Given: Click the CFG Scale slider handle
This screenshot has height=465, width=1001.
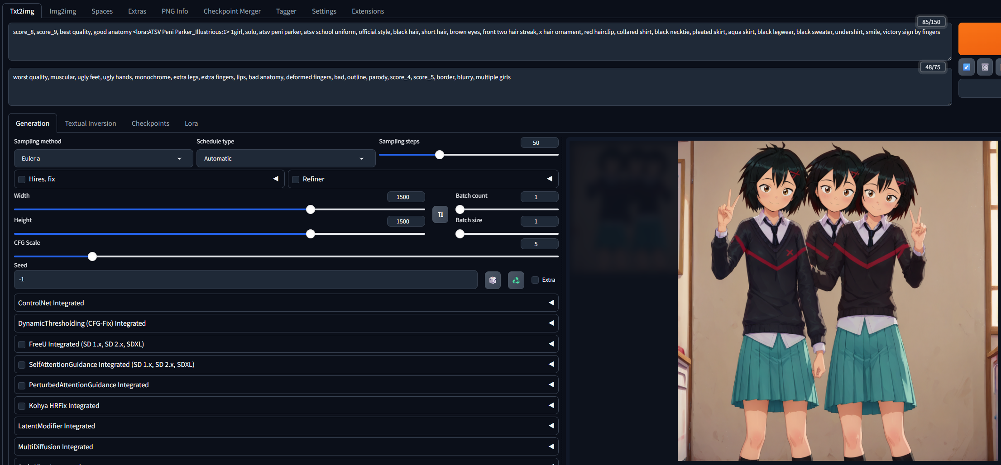Looking at the screenshot, I should point(92,256).
